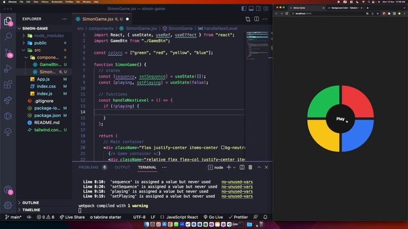Open the Manage gear icon

[8, 205]
